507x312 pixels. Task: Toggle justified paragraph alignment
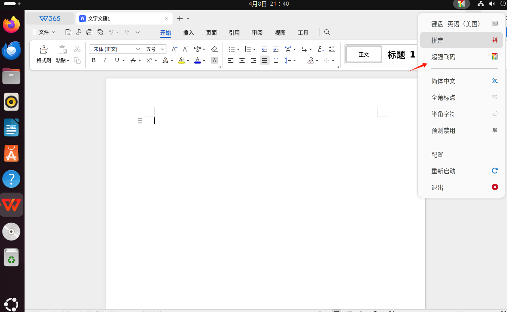(264, 60)
